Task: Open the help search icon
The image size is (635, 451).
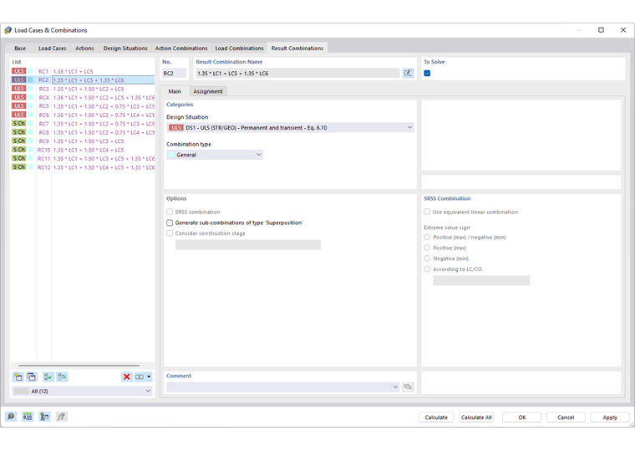Action: click(11, 417)
